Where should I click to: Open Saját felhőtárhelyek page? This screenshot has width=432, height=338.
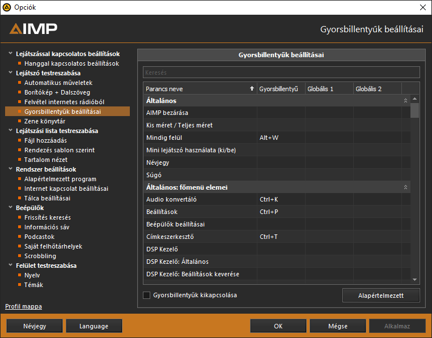(53, 247)
